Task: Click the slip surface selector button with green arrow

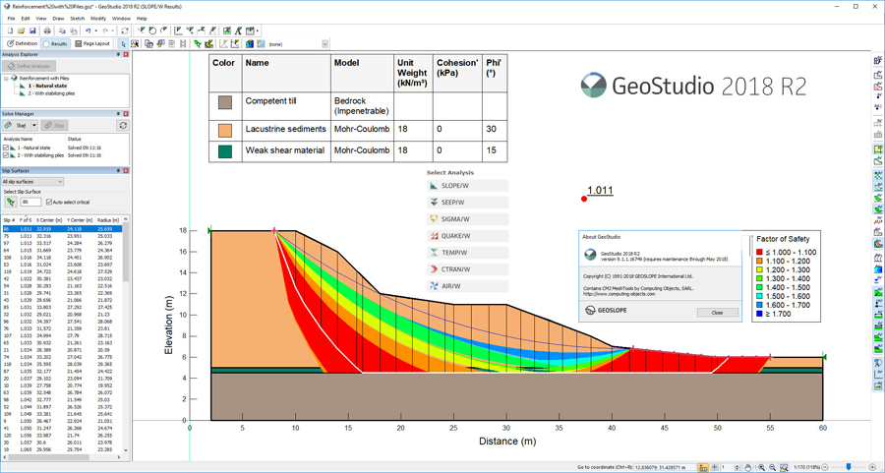Action: [10, 202]
